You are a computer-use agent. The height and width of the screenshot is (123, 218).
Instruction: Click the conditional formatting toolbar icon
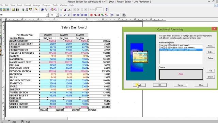click(x=112, y=15)
